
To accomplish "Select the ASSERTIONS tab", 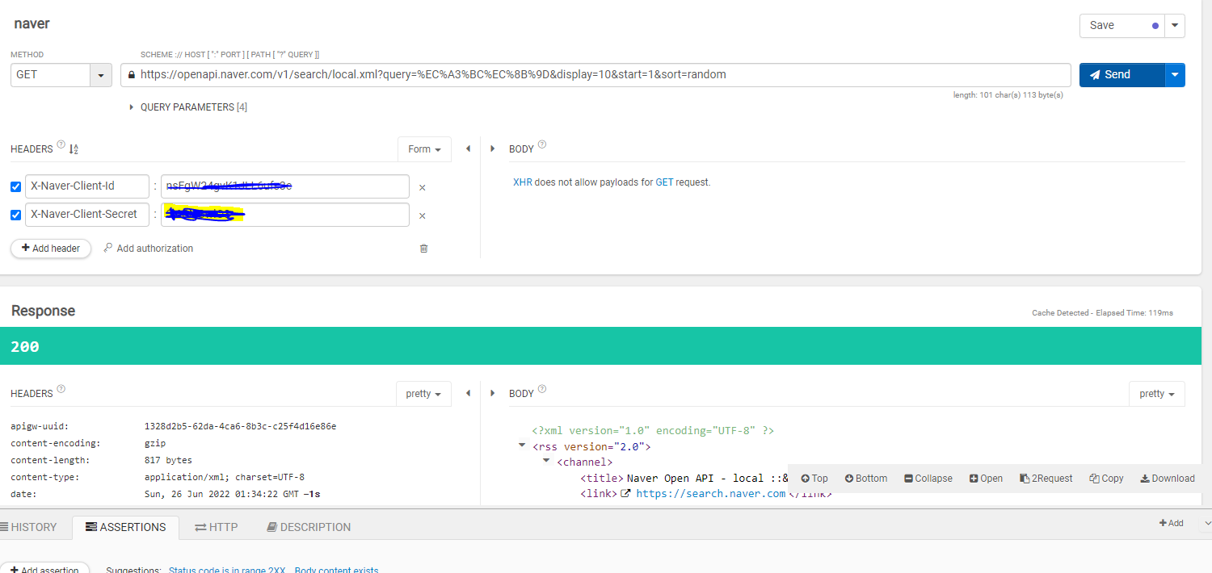I will [126, 527].
